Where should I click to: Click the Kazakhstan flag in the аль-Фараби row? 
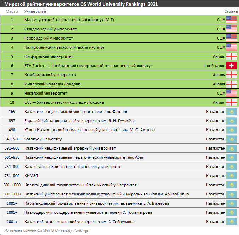tap(231, 112)
